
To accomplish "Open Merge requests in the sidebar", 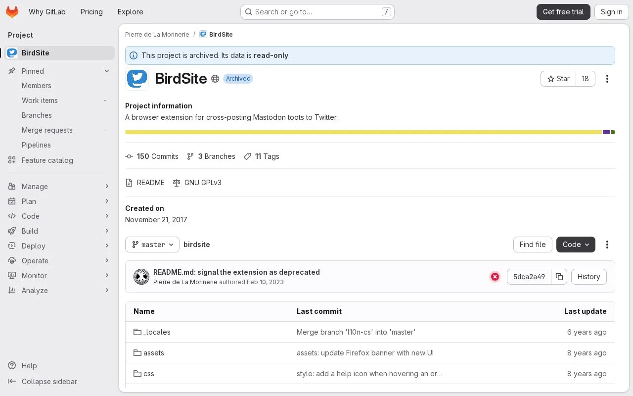I will 59,130.
